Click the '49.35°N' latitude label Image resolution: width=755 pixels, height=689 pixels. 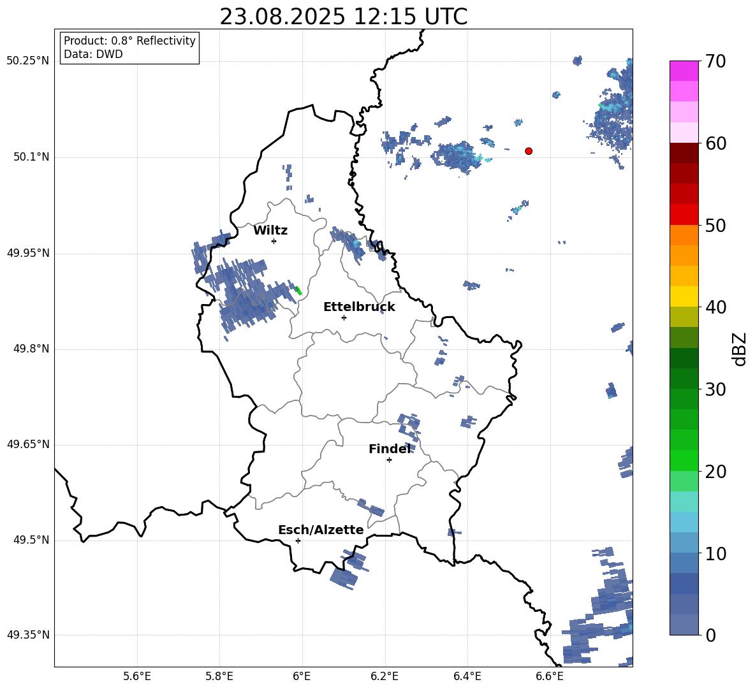tap(28, 635)
